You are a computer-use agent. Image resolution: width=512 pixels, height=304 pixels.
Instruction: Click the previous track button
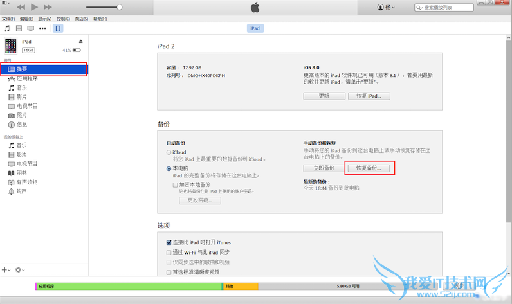point(21,7)
